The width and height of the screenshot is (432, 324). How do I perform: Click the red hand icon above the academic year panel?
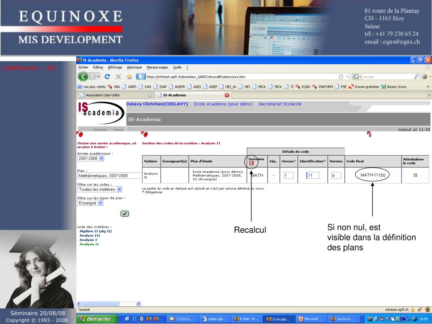point(80,134)
